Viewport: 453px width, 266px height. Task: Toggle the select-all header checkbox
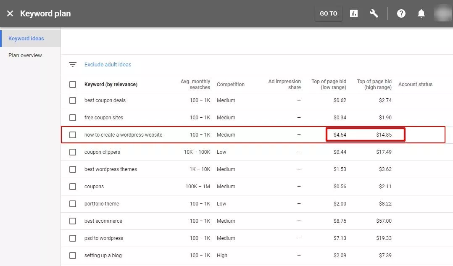(x=73, y=84)
